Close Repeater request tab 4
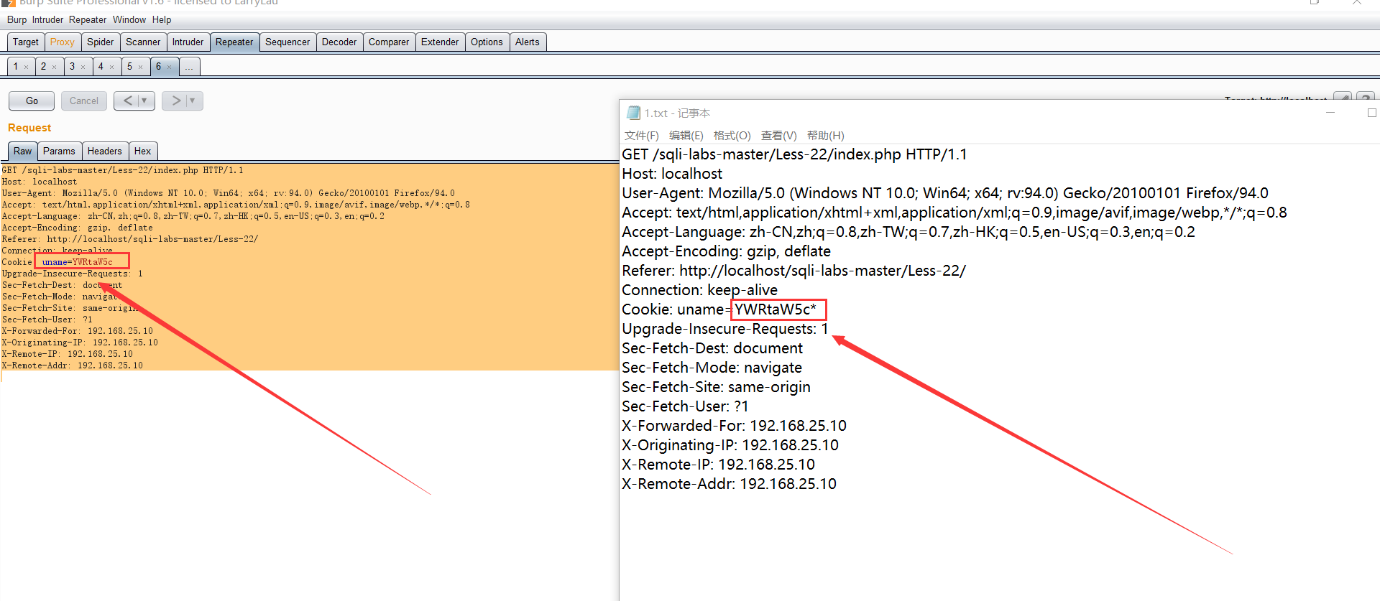The height and width of the screenshot is (601, 1380). click(x=111, y=67)
